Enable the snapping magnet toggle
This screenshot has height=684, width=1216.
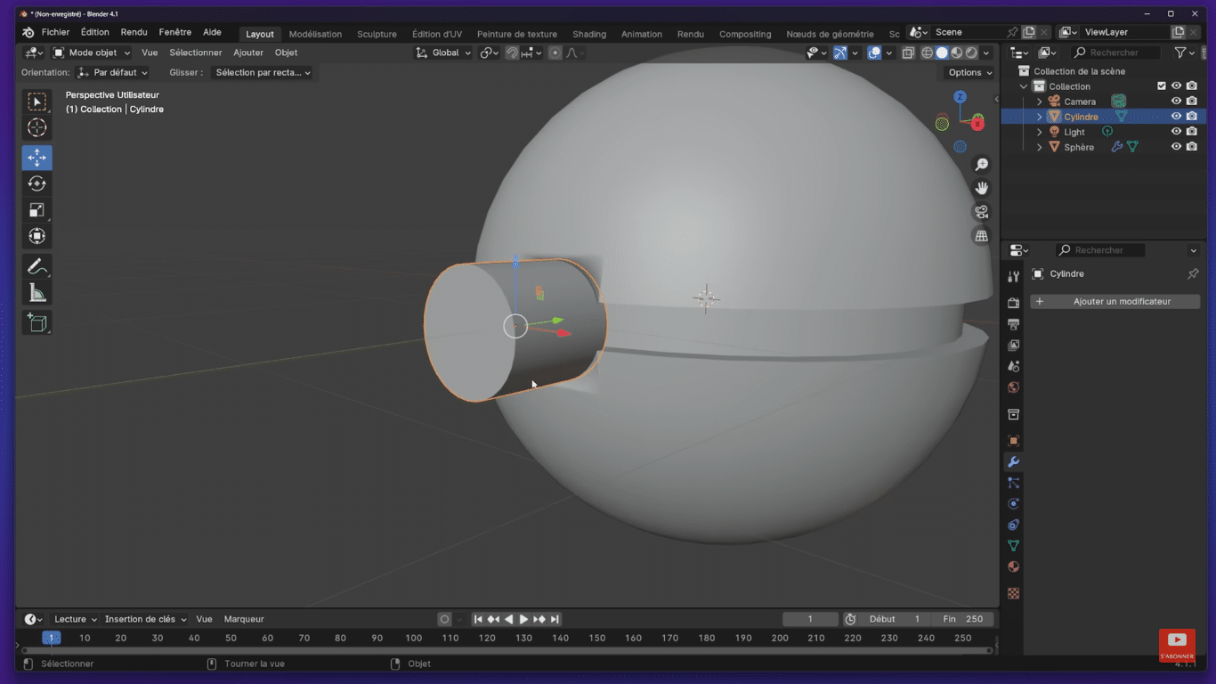click(512, 53)
